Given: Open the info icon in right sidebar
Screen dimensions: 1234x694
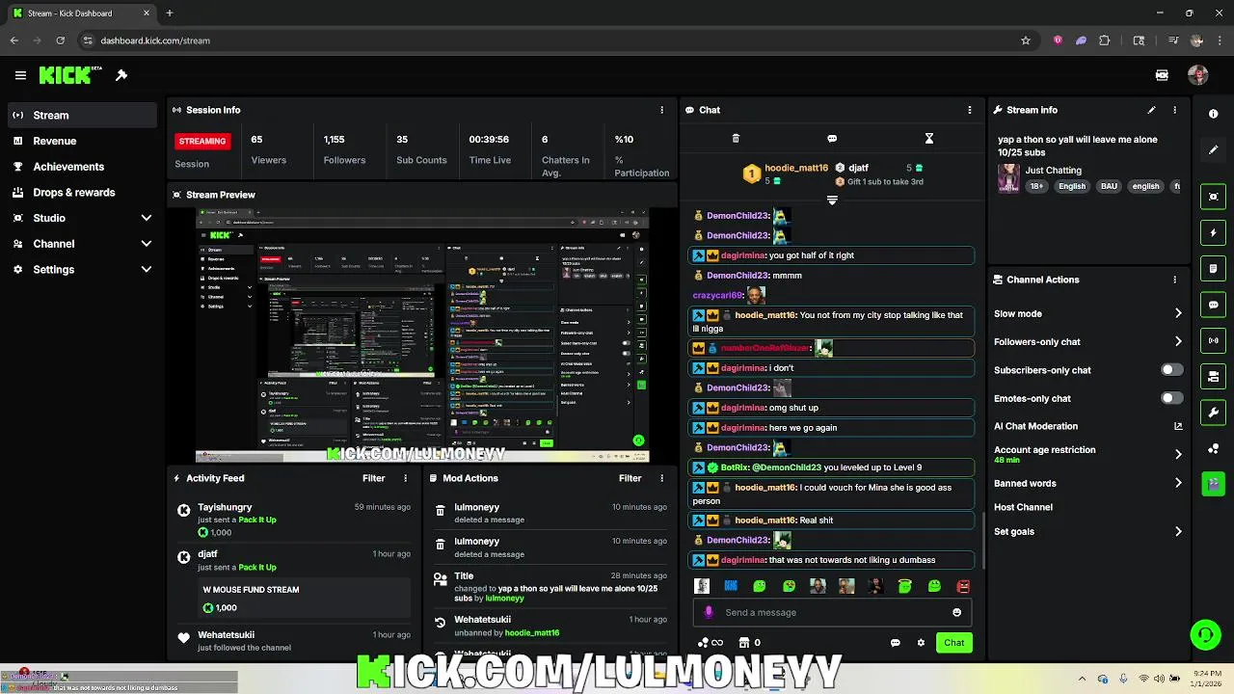Looking at the screenshot, I should (1214, 114).
